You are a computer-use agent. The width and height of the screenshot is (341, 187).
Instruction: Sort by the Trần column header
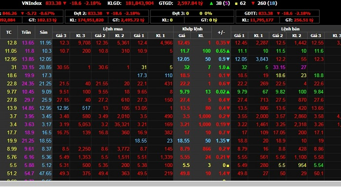point(26,32)
